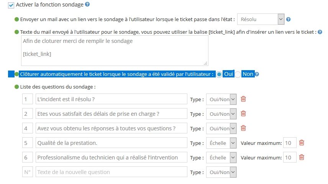Image resolution: width=328 pixels, height=184 pixels.
Task: Delete question 1 with the trash icon
Action: (243, 99)
